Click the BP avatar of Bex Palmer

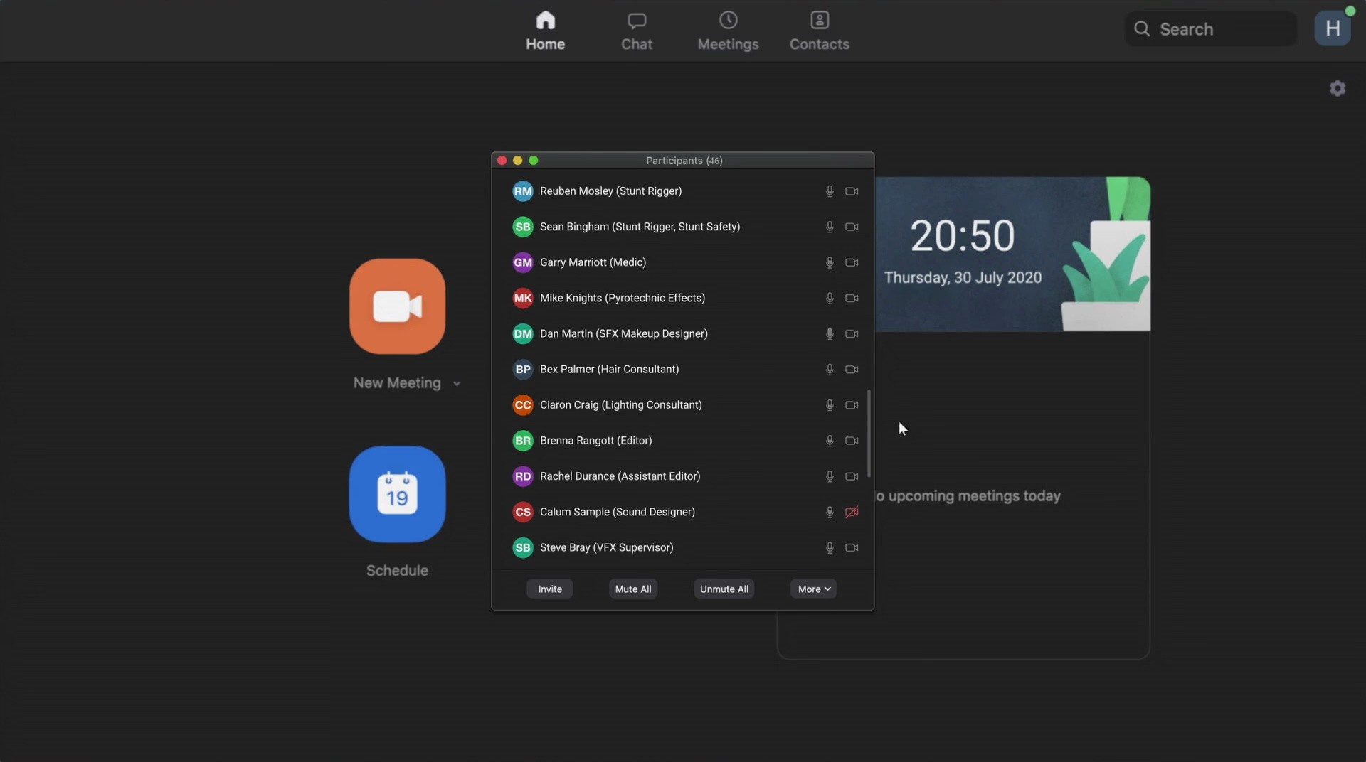pos(523,369)
